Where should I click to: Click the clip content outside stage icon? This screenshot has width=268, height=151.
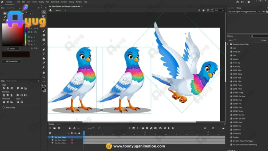click(x=208, y=10)
